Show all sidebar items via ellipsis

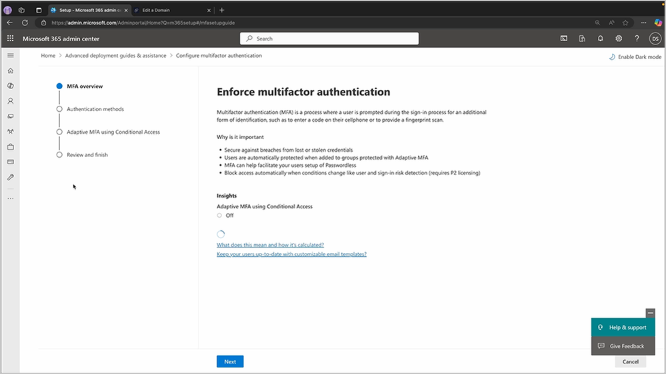click(11, 198)
